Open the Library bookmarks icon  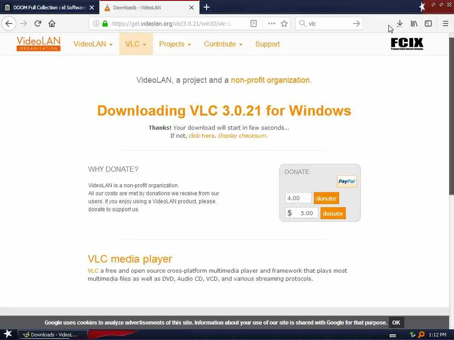coord(414,23)
